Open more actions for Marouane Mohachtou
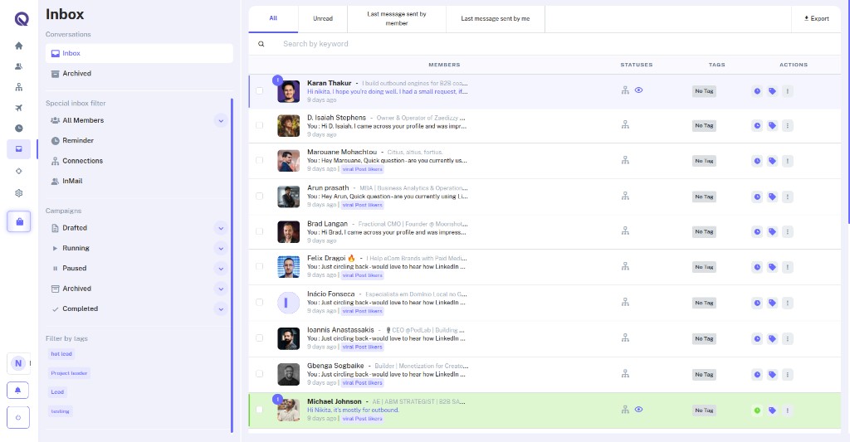The image size is (850, 442). [788, 161]
